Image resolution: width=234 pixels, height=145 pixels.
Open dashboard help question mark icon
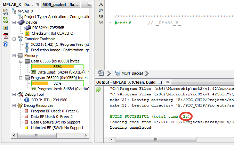click(x=6, y=44)
